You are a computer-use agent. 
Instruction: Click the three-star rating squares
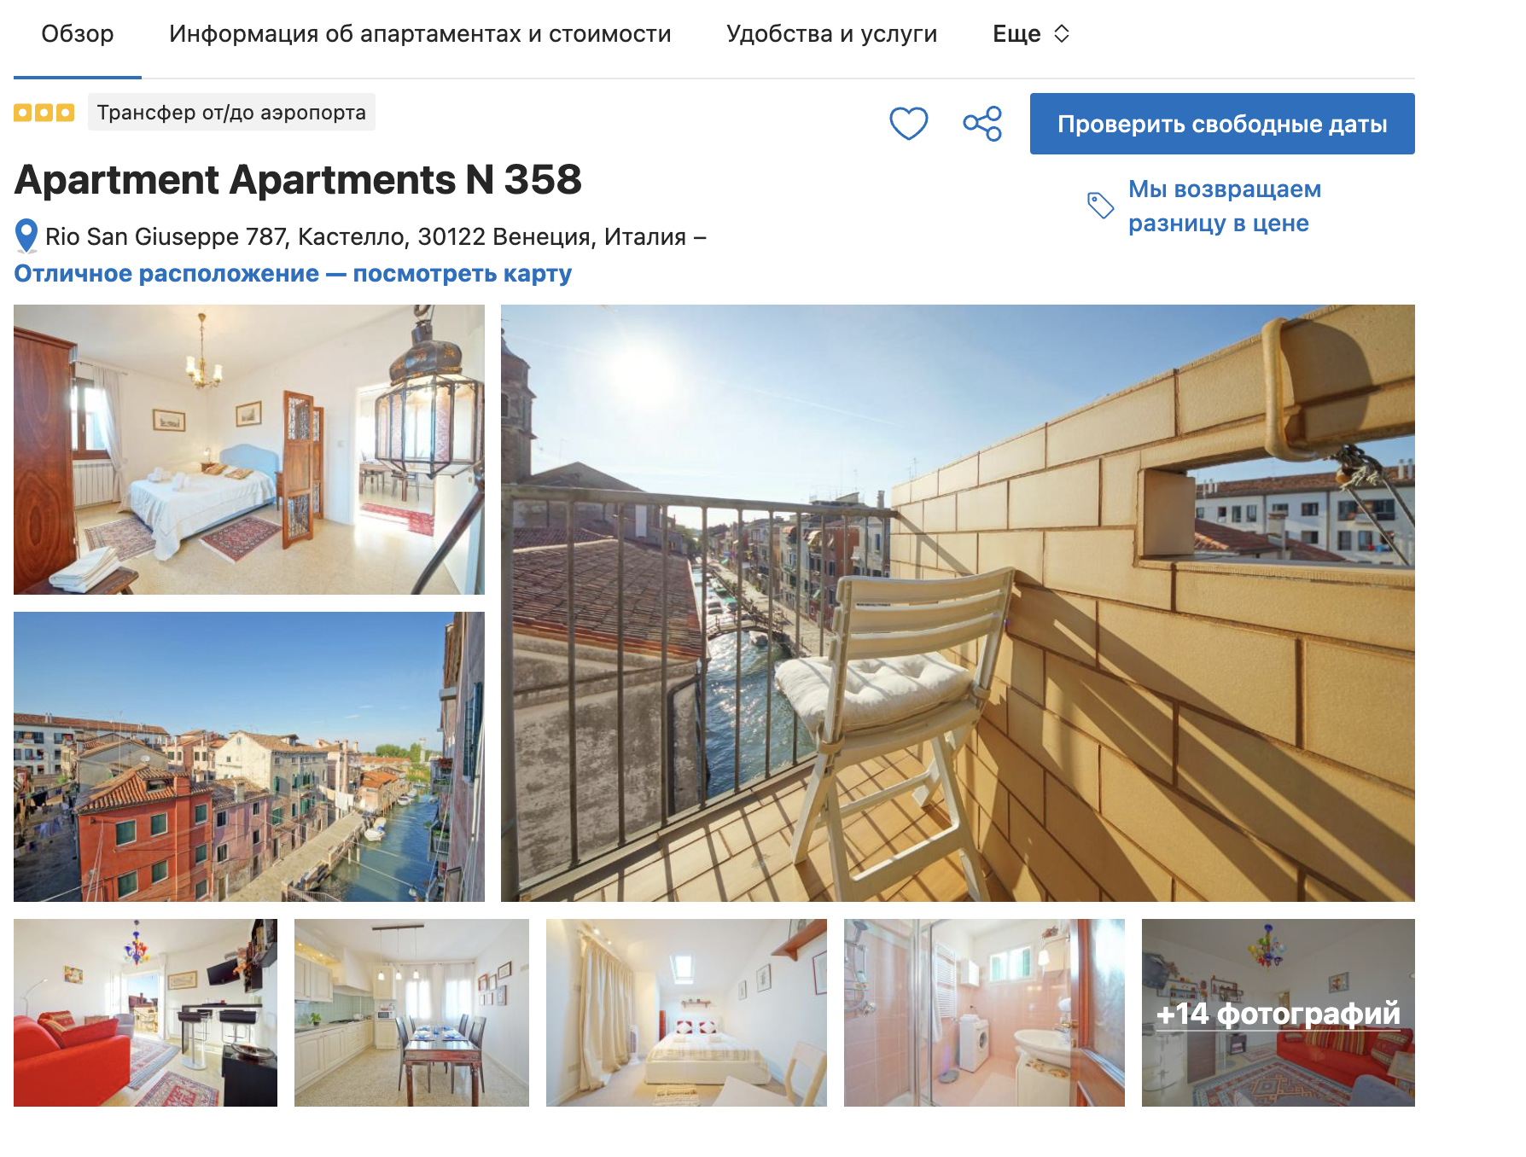[44, 113]
